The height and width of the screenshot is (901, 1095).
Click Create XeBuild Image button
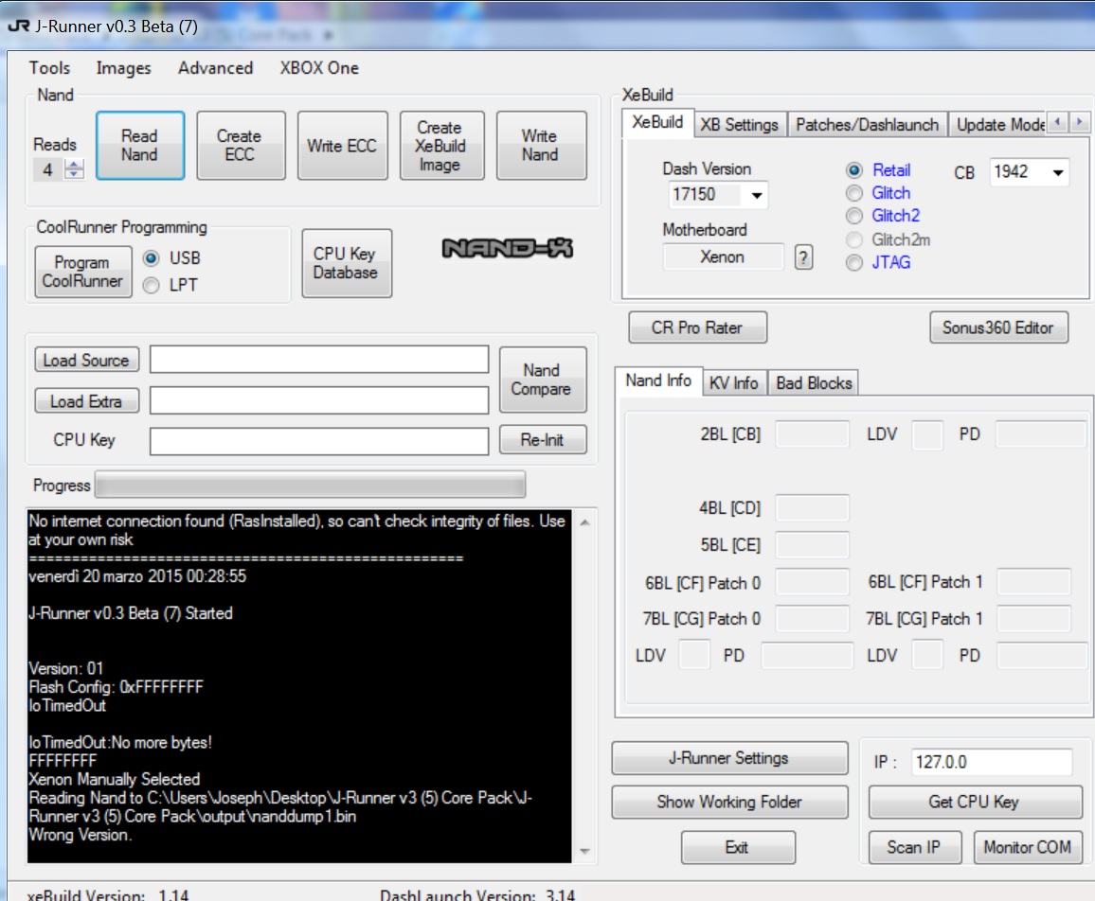(441, 145)
